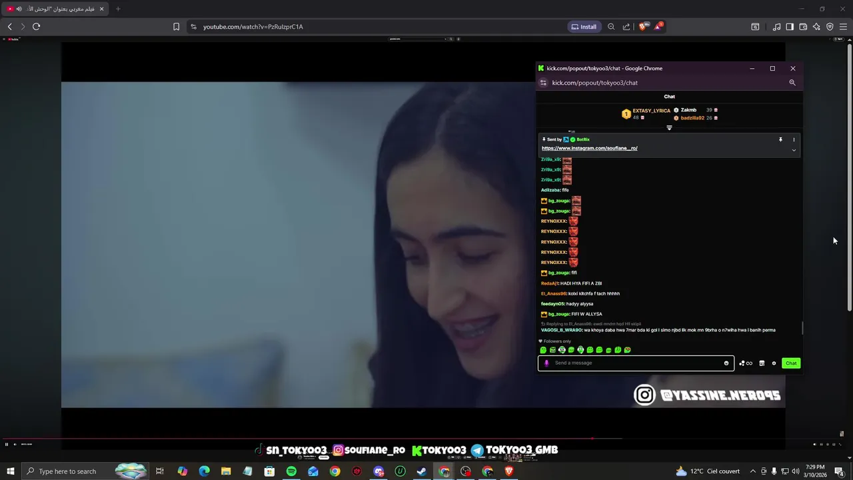
Task: Open File Explorer from taskbar
Action: click(x=226, y=471)
